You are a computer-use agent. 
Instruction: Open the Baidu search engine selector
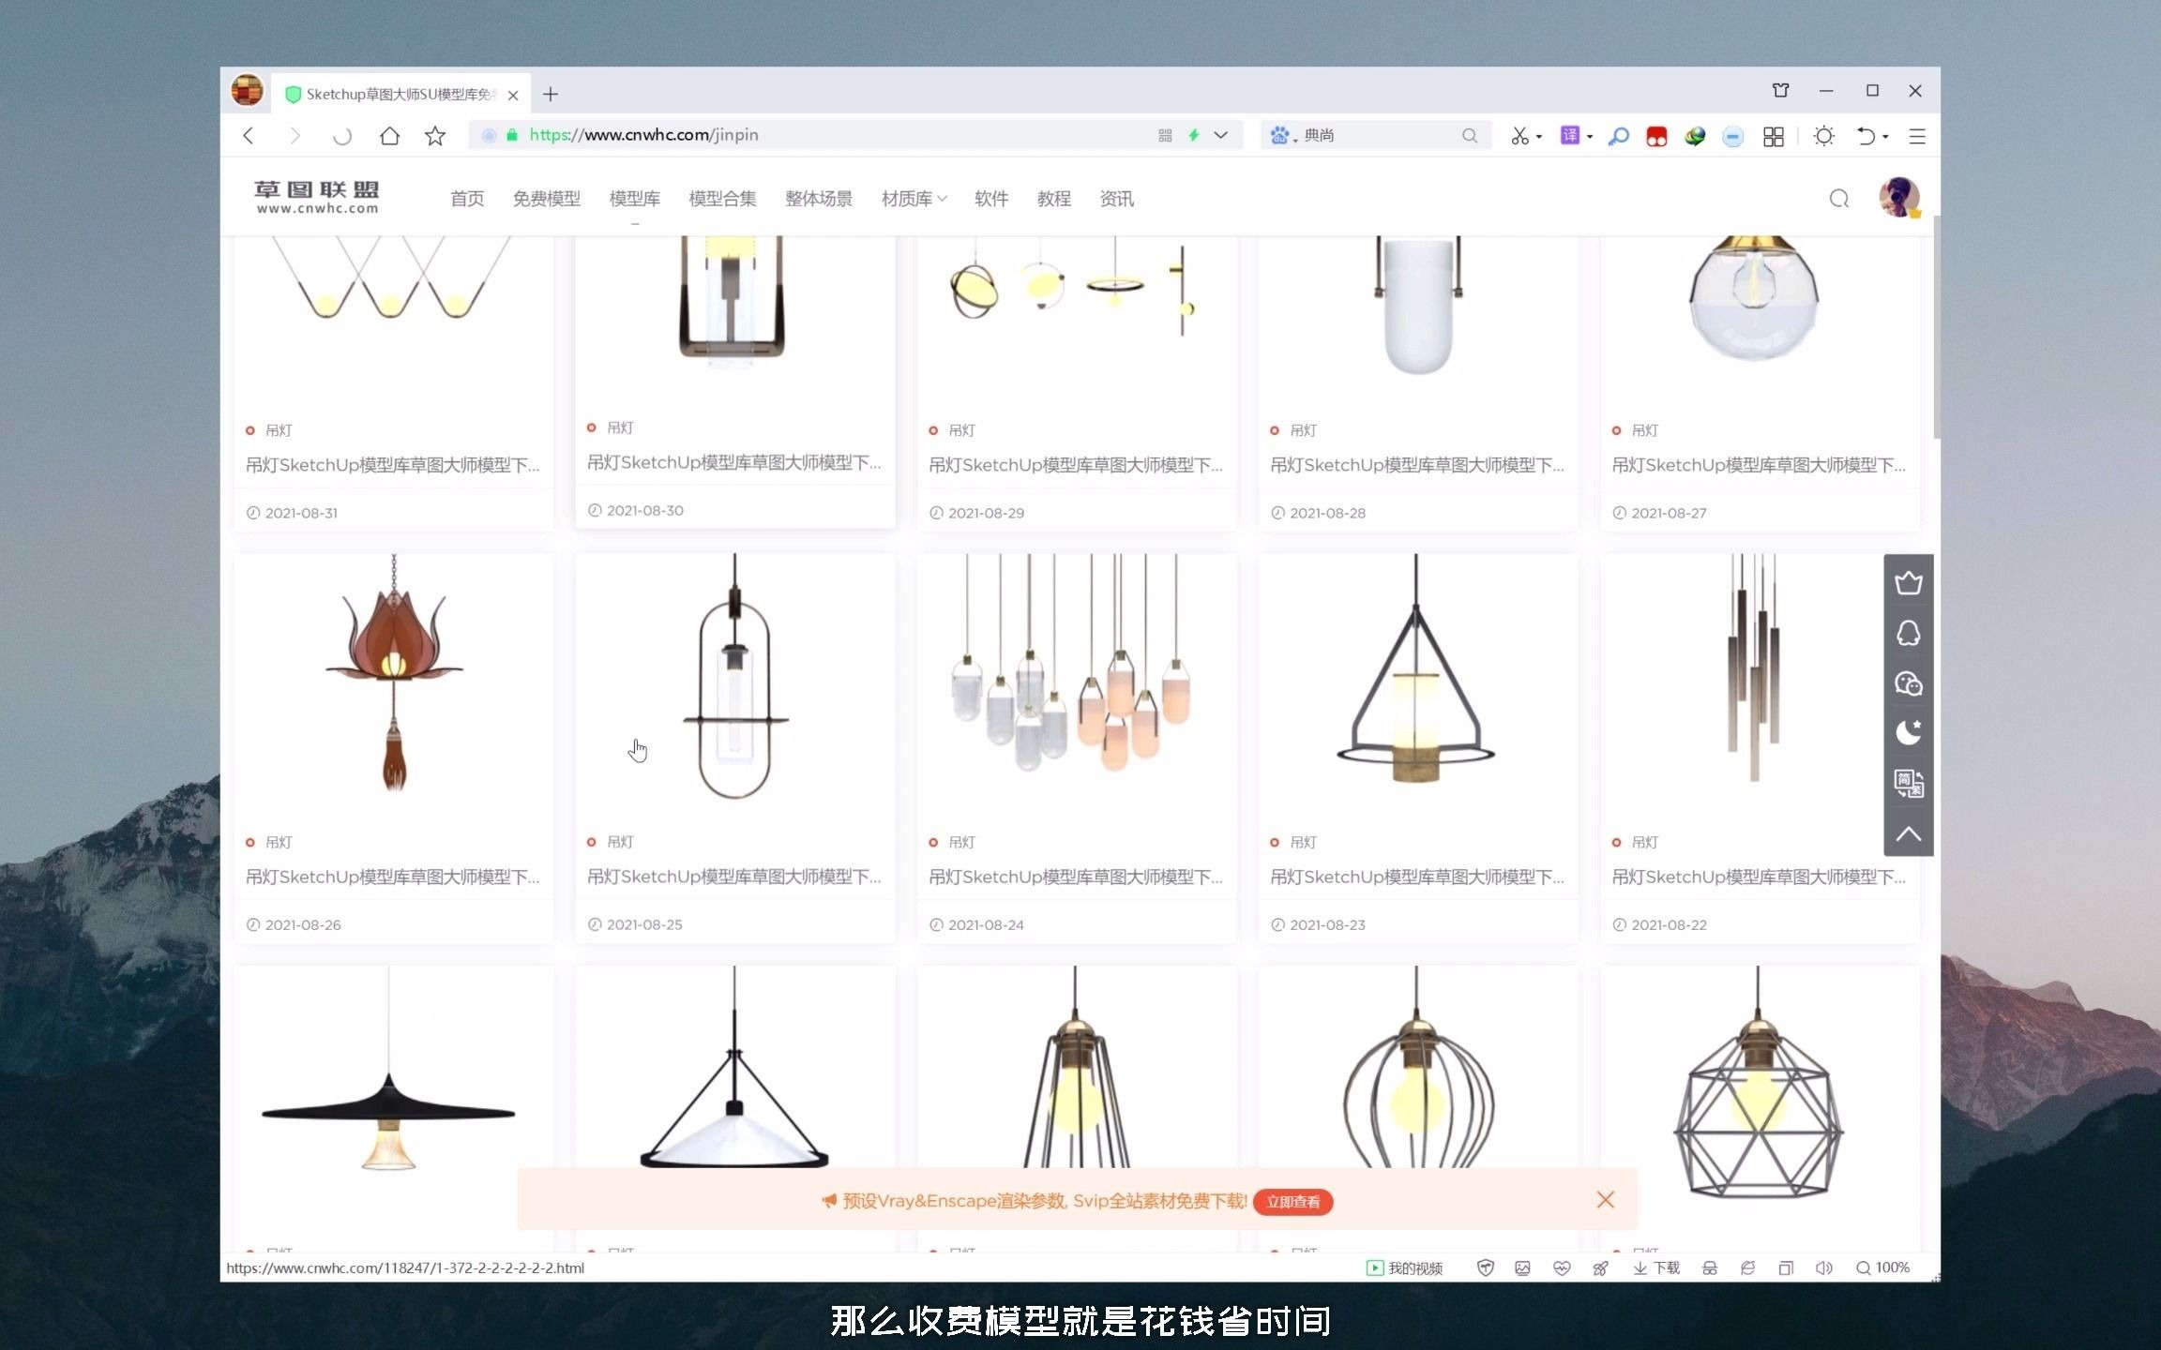[1282, 136]
